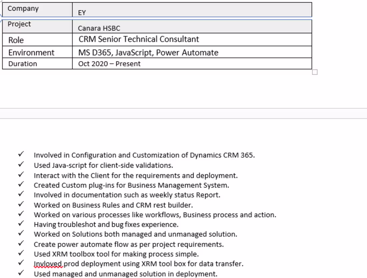The image size is (367, 278).
Task: Click line 'Worked on Business Rules and CRM rest builder'
Action: pyautogui.click(x=113, y=205)
